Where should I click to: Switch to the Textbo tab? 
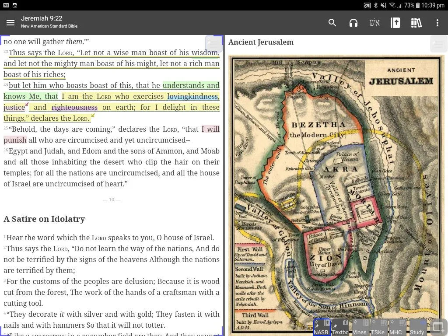click(340, 327)
